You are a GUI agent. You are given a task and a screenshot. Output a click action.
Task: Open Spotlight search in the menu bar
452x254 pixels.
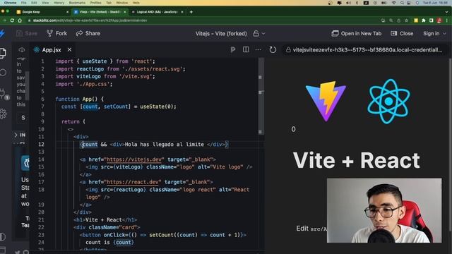tap(402, 3)
